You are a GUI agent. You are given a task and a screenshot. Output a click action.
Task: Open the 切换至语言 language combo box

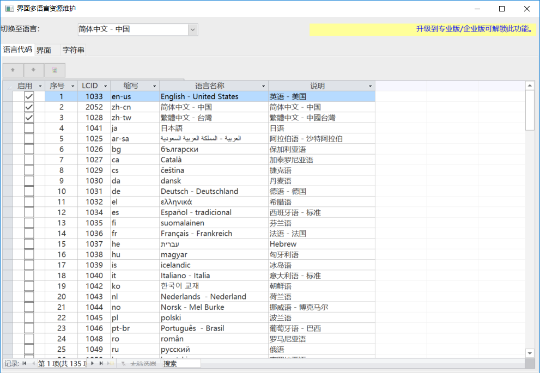[193, 29]
